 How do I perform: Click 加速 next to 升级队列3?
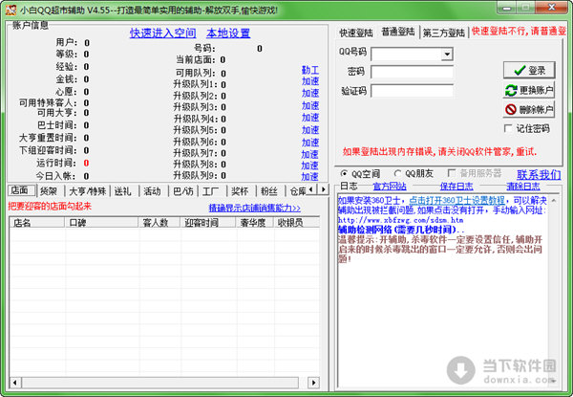pyautogui.click(x=310, y=105)
